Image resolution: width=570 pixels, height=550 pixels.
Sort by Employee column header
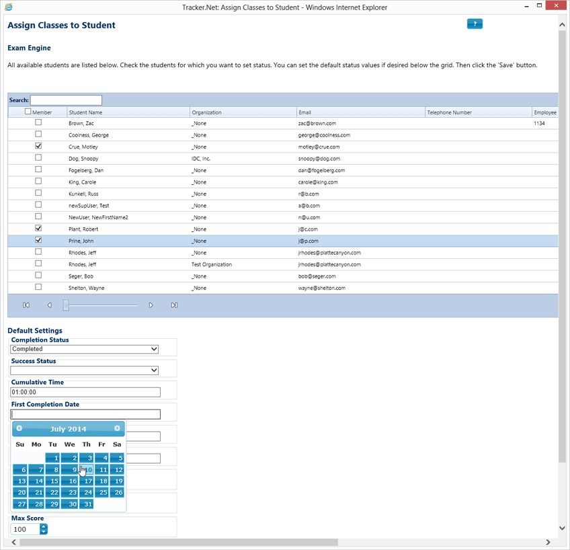[545, 112]
